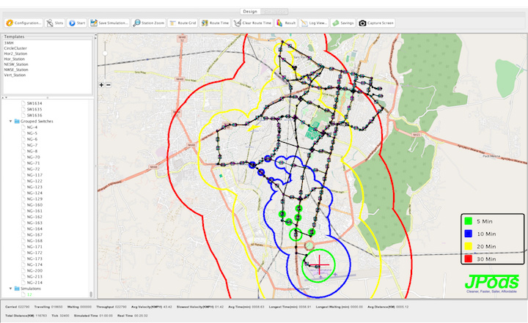Select the NG-70 grouped switch item
Image resolution: width=528 pixels, height=323 pixels.
tap(34, 157)
